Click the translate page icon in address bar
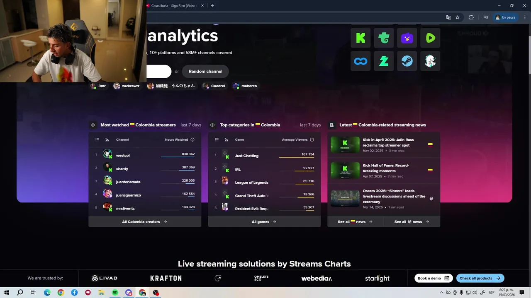This screenshot has width=531, height=298. [448, 17]
